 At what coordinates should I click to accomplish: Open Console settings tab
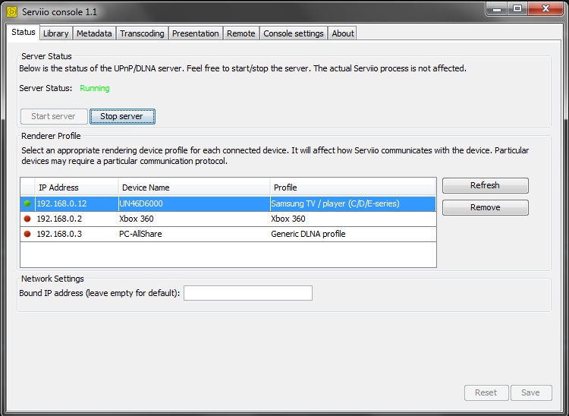tap(294, 33)
